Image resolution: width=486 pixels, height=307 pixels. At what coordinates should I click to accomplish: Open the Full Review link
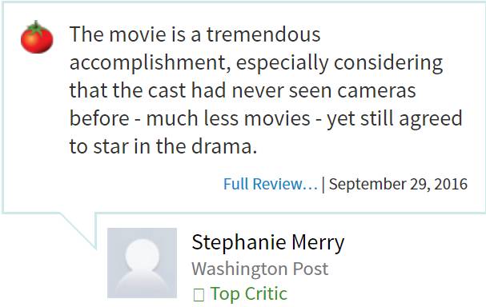pos(271,184)
